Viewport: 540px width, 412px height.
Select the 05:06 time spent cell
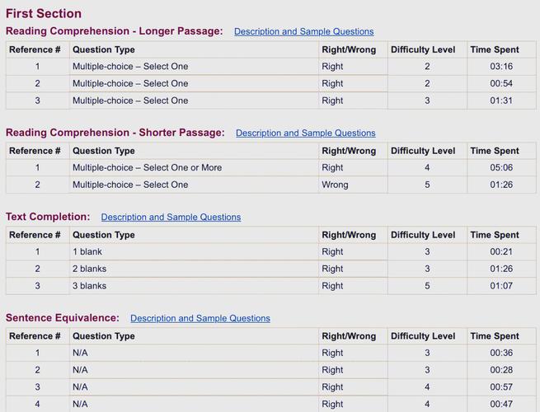click(501, 167)
